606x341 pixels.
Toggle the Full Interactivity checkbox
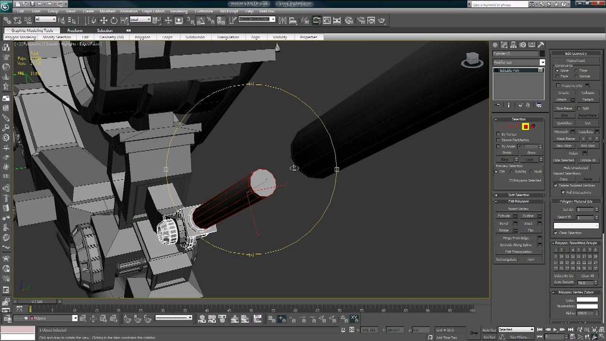click(563, 192)
